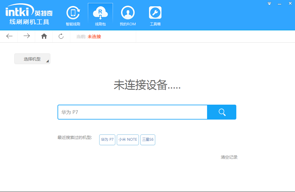Select recent search 小米 NOTE

(x=128, y=139)
